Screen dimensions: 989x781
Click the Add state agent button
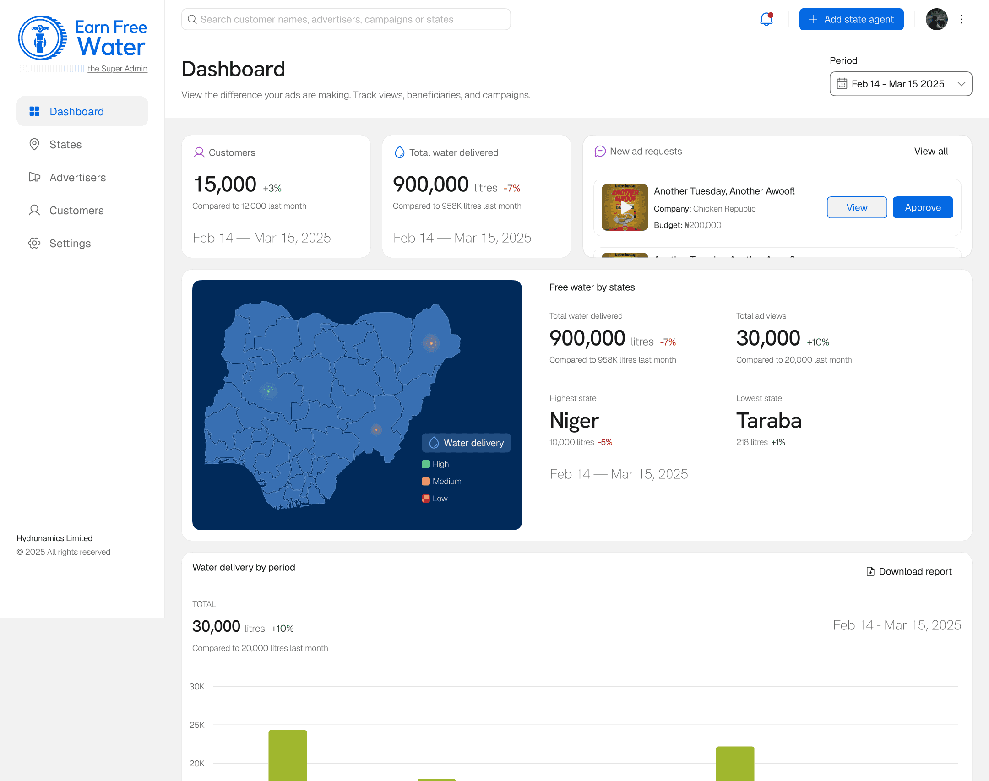tap(851, 19)
